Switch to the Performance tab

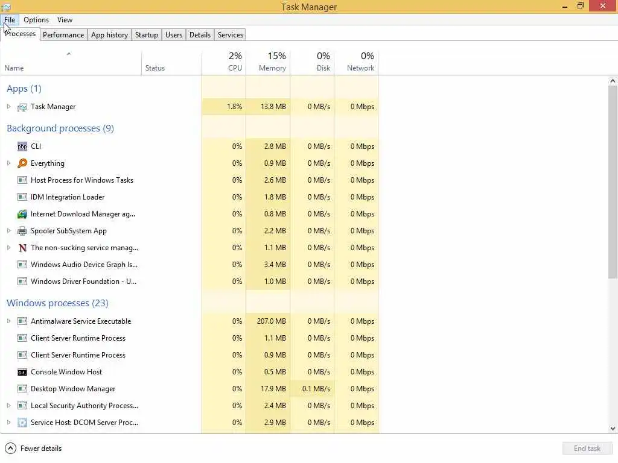point(63,34)
